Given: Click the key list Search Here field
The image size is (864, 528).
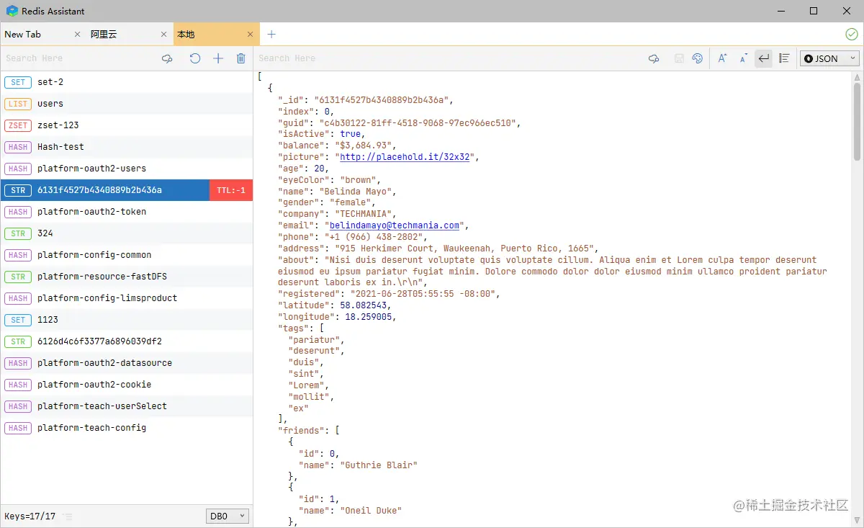Looking at the screenshot, I should [x=79, y=58].
